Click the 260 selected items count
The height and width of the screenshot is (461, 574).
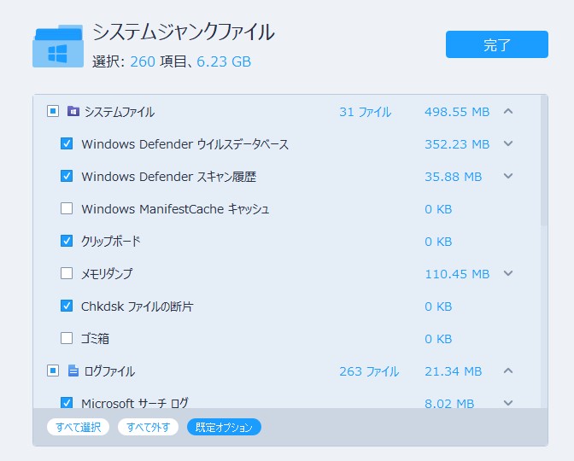tap(143, 61)
